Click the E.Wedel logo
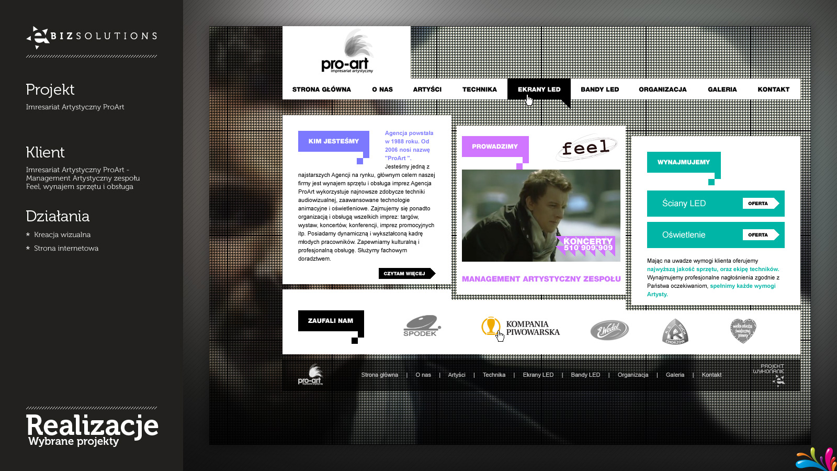Image resolution: width=837 pixels, height=471 pixels. coord(609,330)
